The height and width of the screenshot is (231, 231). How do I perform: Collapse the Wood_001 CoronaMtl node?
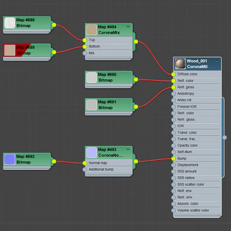[x=217, y=61]
